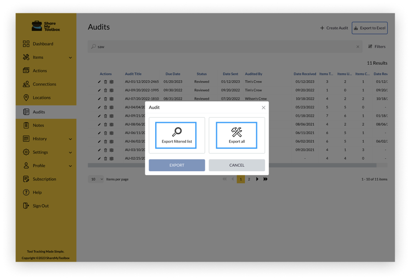Expand the Settings sidebar menu

(x=41, y=152)
